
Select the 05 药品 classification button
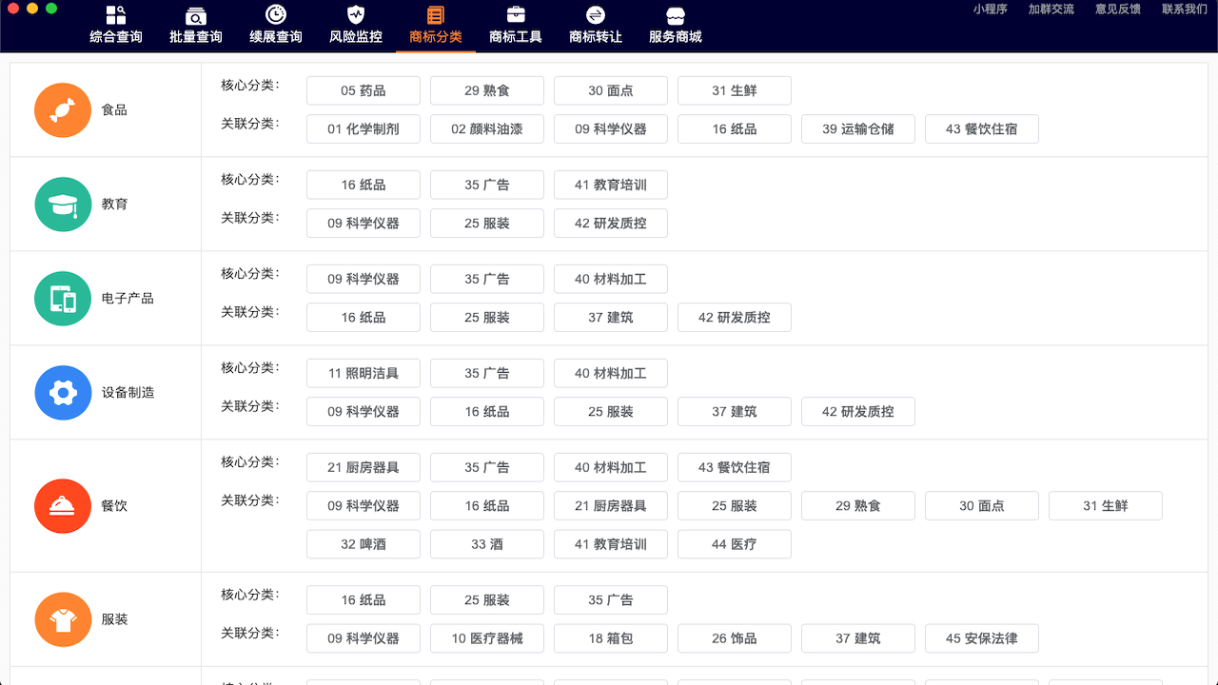363,90
